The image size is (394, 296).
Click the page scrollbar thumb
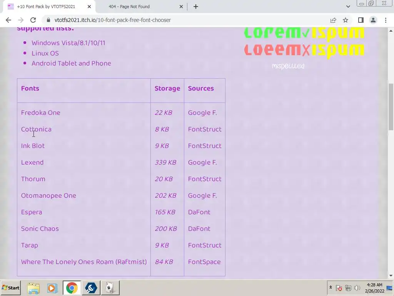(391, 107)
